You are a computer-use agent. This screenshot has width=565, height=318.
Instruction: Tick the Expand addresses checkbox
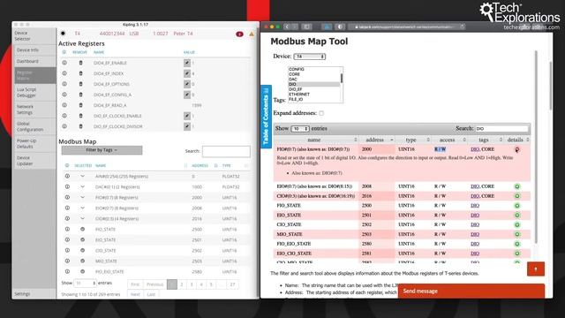[321, 113]
